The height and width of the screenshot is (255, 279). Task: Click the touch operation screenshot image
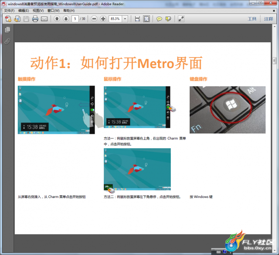tap(56, 110)
